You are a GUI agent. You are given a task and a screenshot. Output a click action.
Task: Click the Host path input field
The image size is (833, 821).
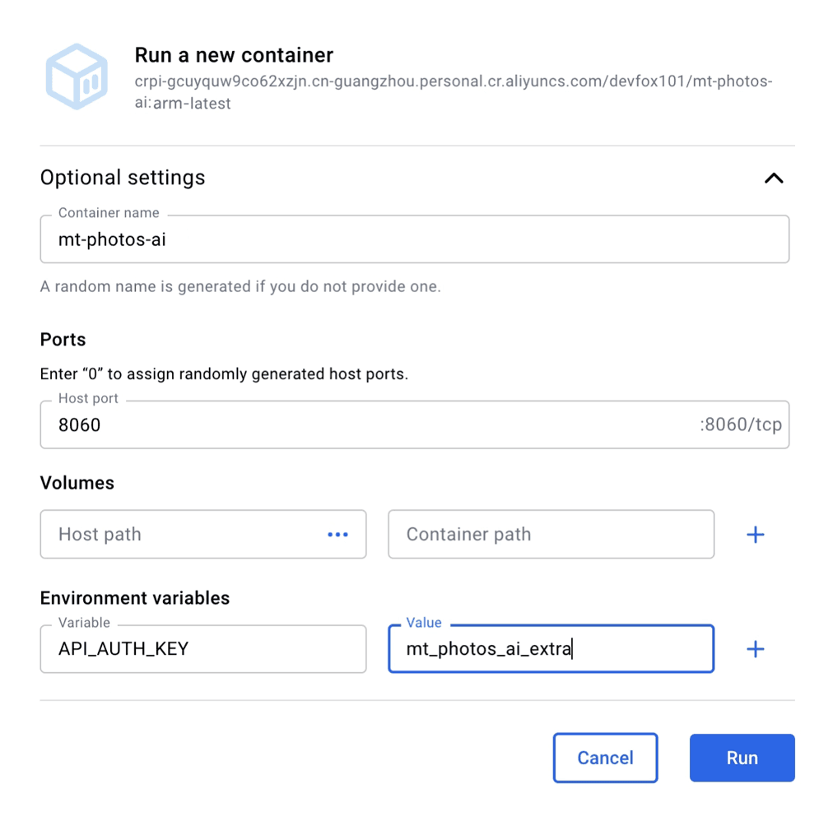click(180, 534)
